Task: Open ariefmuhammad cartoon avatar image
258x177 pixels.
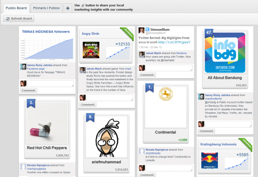Action: (x=106, y=137)
